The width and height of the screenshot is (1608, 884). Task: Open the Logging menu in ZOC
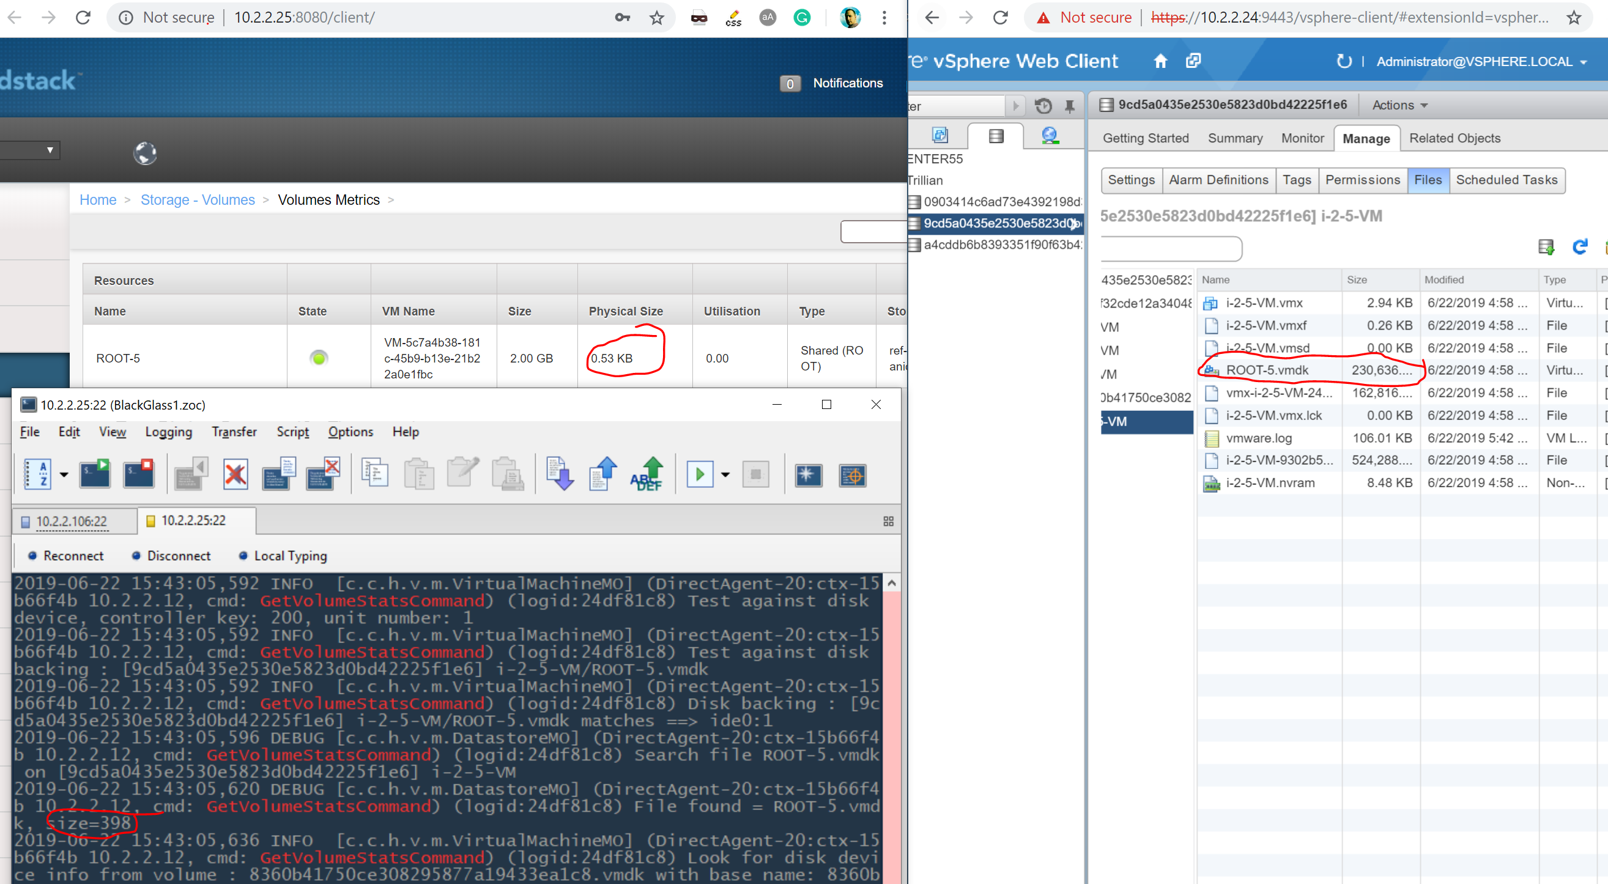169,432
